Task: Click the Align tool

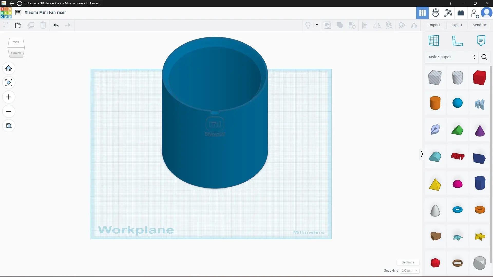Action: (365, 25)
